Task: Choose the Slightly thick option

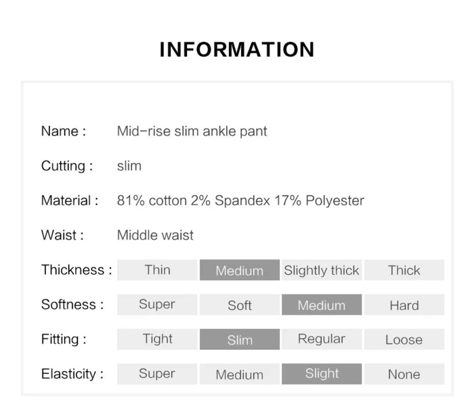Action: point(322,270)
